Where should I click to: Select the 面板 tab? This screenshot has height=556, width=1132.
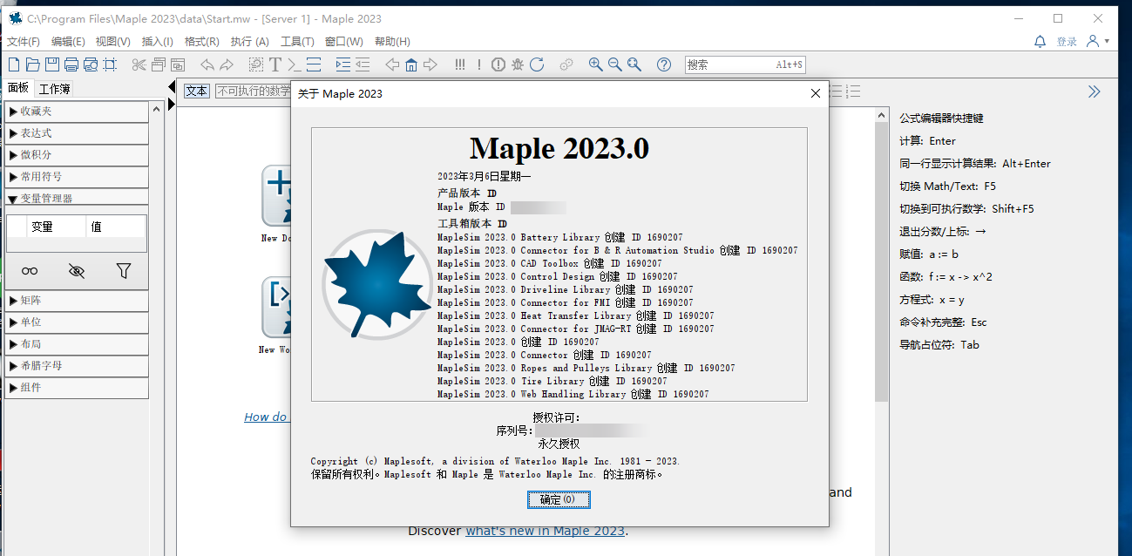[18, 88]
